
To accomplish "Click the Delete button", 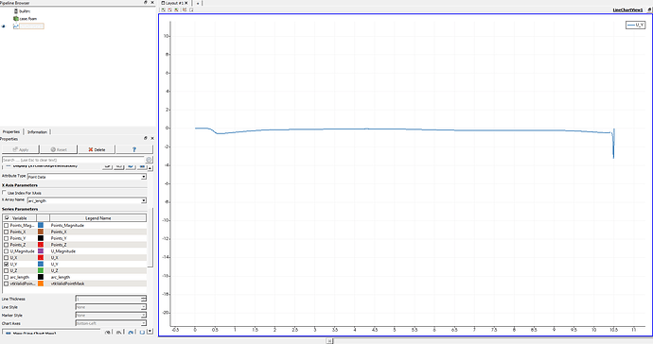I will [97, 149].
